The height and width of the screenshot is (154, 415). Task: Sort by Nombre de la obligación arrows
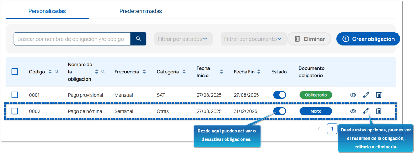(97, 72)
